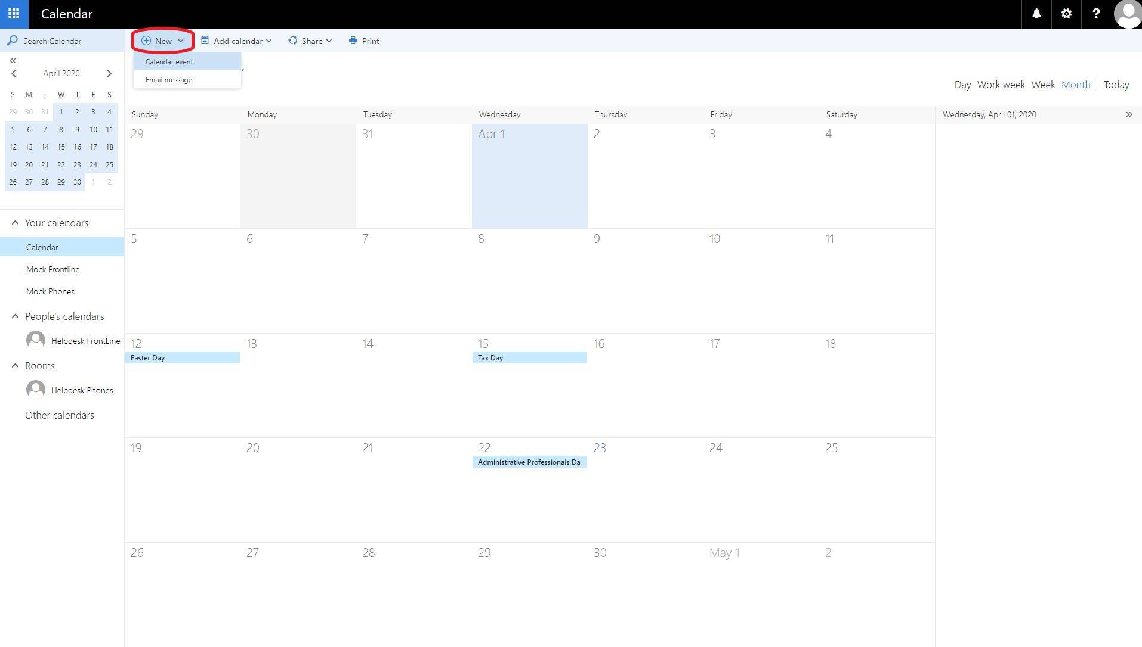This screenshot has width=1142, height=647.
Task: Select Calendar event from New menu
Action: 169,62
